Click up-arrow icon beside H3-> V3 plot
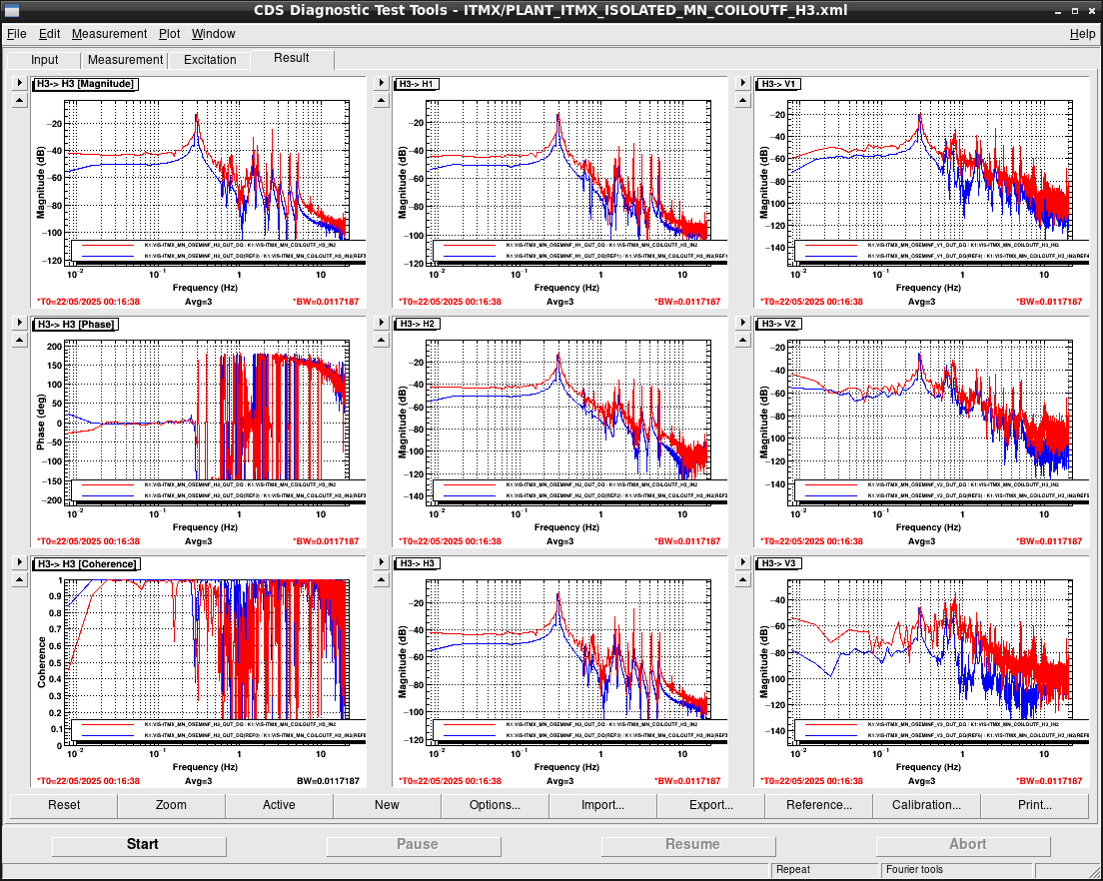Viewport: 1103px width, 881px height. [743, 580]
